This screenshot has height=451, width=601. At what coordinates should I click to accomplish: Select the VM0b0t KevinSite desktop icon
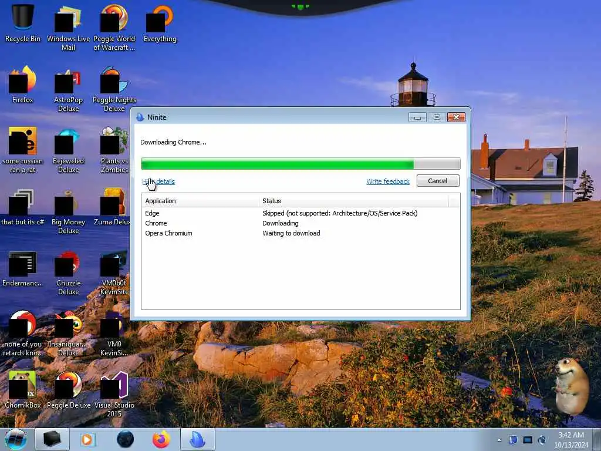pyautogui.click(x=114, y=272)
